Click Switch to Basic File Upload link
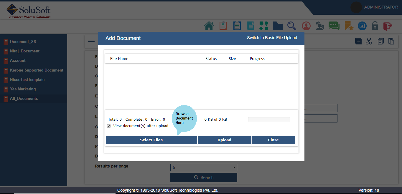Viewport: 402px width, 194px height. [272, 38]
